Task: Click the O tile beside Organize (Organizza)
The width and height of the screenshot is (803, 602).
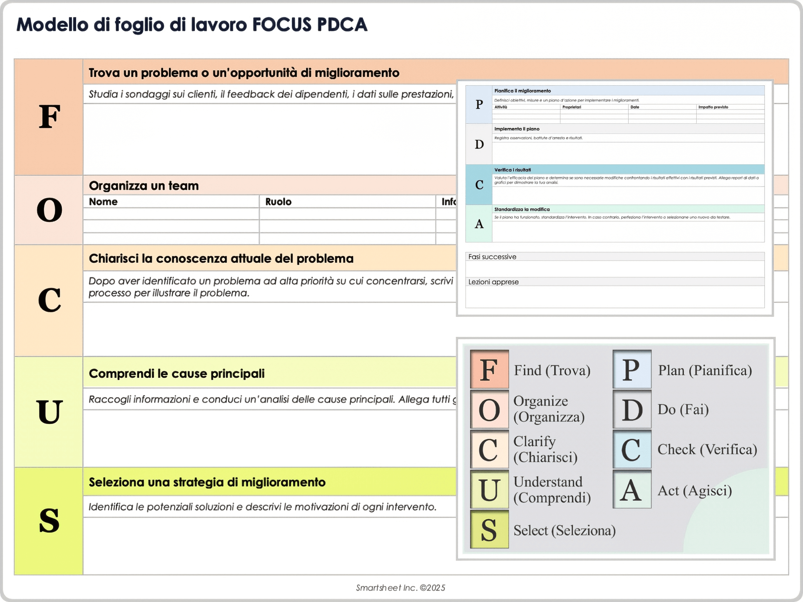Action: (x=489, y=409)
